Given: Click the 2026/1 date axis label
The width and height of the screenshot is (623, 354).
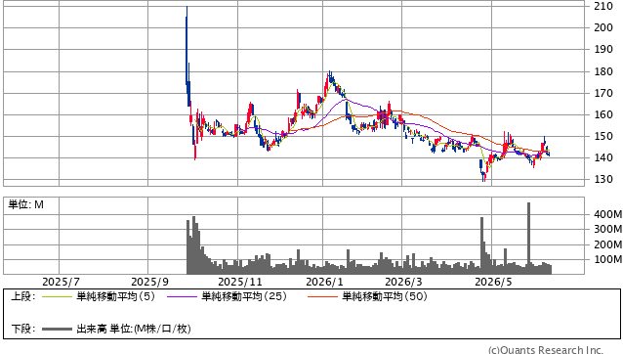Looking at the screenshot, I should 324,282.
